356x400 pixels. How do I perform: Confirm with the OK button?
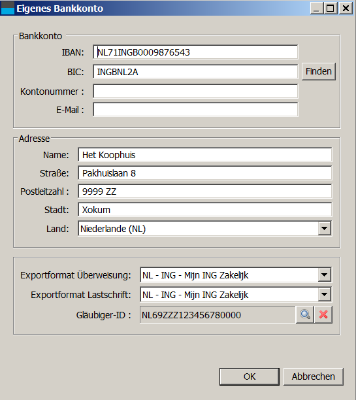[250, 376]
